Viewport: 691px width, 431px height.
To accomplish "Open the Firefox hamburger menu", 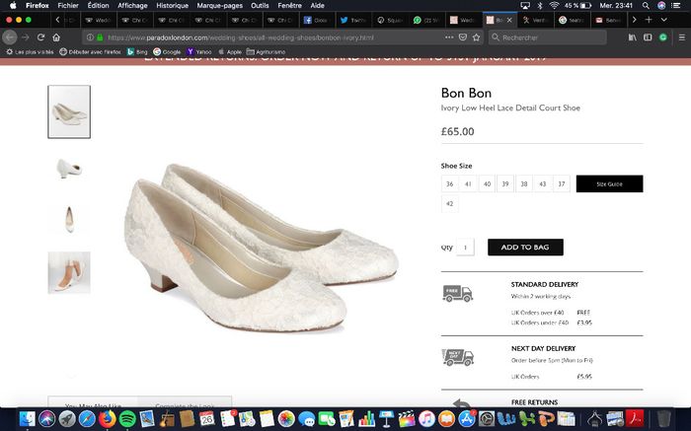I will pyautogui.click(x=681, y=36).
